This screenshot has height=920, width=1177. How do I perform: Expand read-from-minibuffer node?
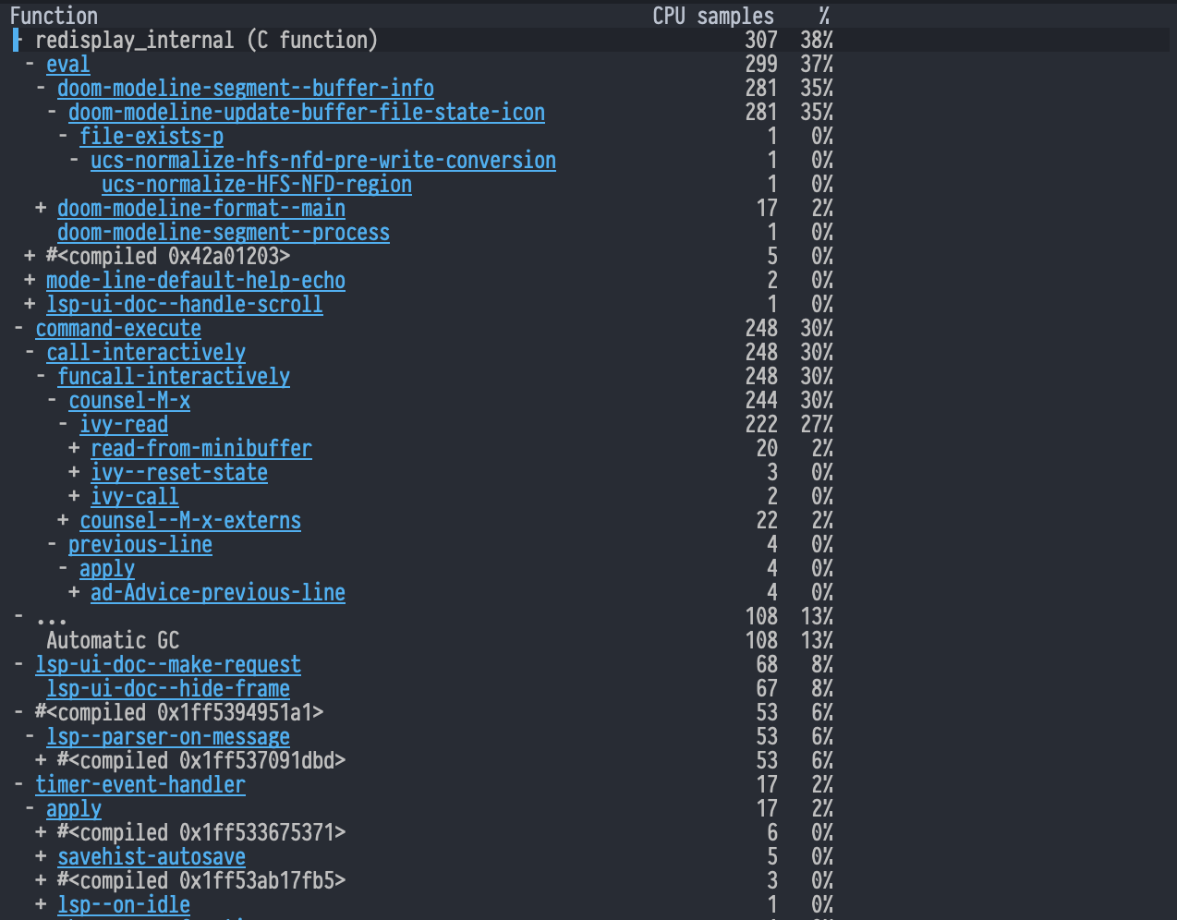coord(74,448)
